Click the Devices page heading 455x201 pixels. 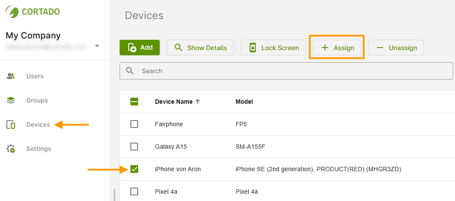click(144, 16)
